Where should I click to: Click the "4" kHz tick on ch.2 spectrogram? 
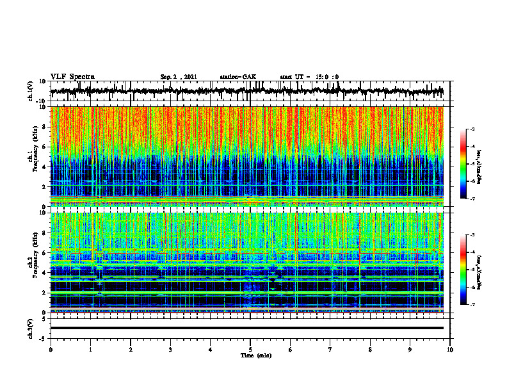44,273
